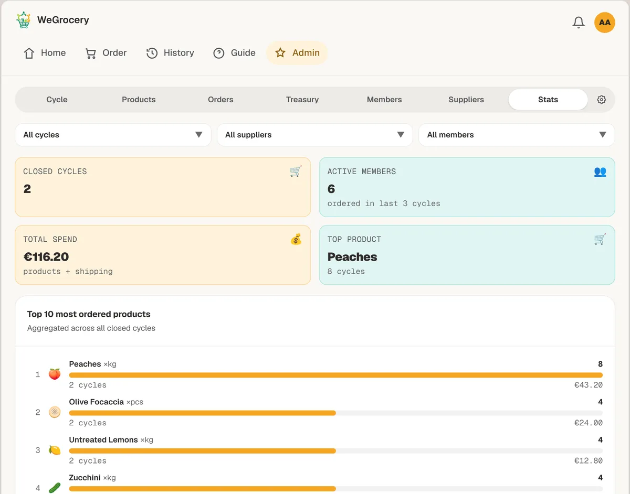Click the Zucchini vegetable icon
The image size is (630, 494).
55,488
